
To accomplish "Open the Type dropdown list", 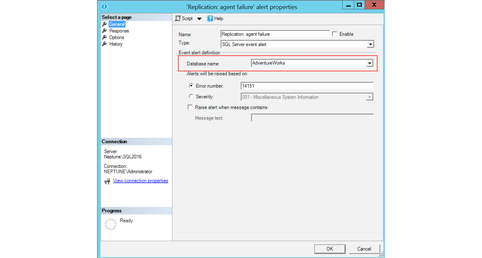I will click(x=370, y=44).
